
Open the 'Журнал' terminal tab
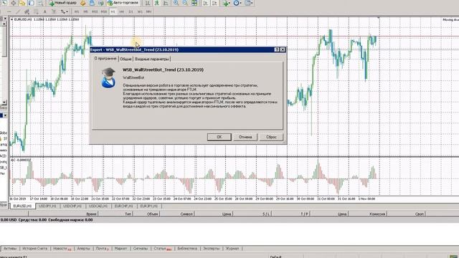tap(232, 249)
